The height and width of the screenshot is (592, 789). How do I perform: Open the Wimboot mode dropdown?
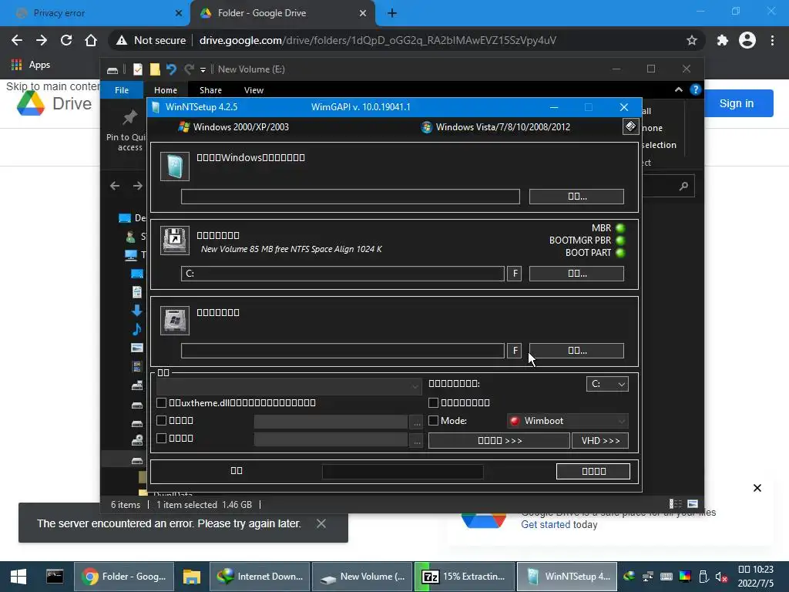click(x=568, y=421)
